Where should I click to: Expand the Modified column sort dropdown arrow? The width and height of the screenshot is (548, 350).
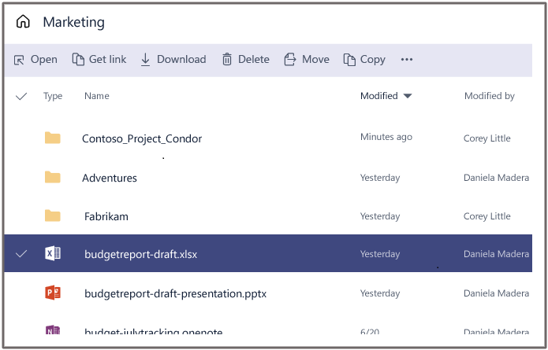click(408, 96)
